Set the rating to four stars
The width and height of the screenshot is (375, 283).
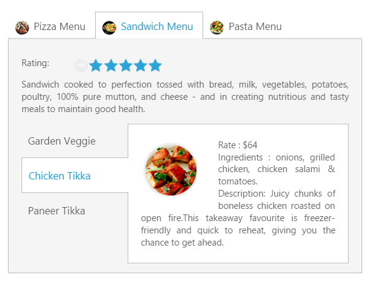[x=141, y=66]
